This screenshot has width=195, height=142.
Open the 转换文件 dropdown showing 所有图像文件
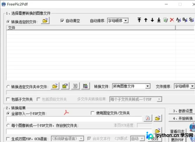point(131,86)
